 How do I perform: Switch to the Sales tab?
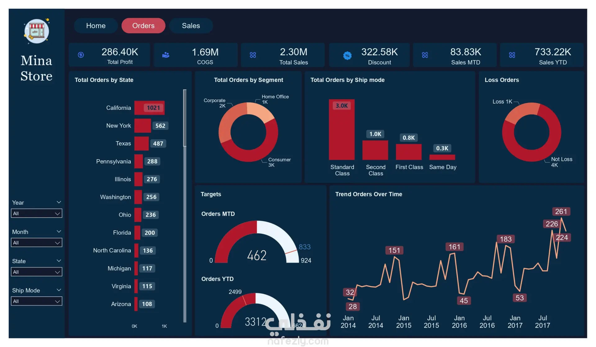pos(191,26)
